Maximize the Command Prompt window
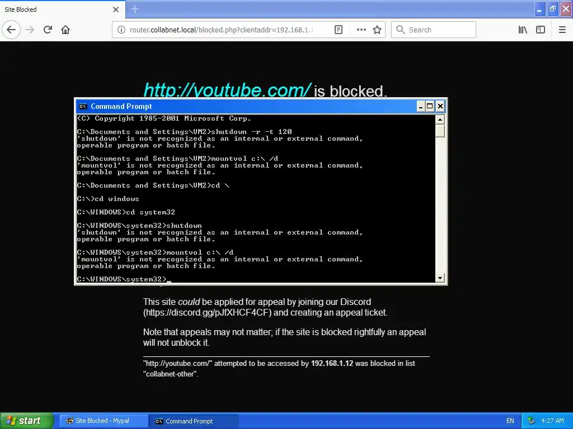This screenshot has height=429, width=573. coord(430,106)
